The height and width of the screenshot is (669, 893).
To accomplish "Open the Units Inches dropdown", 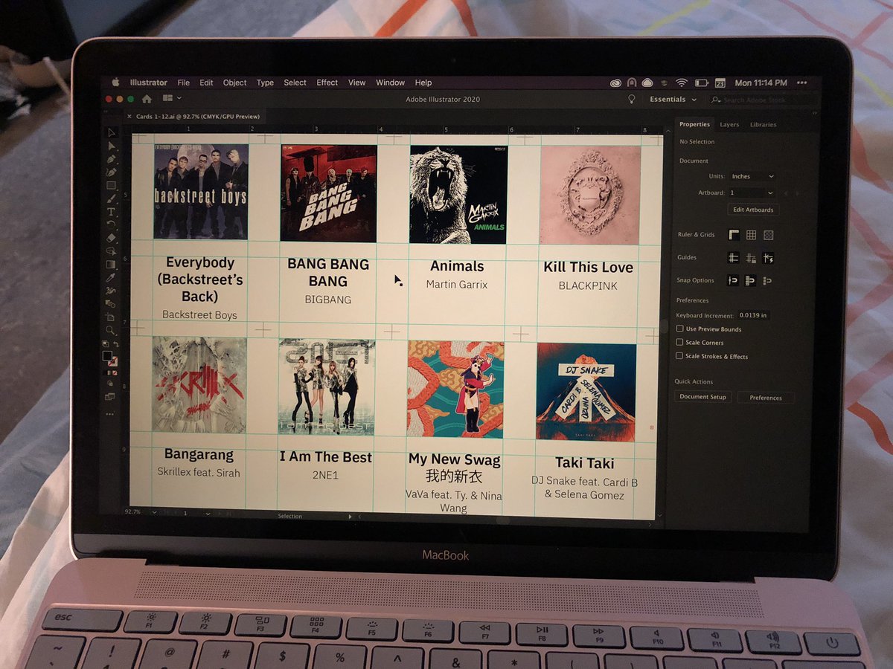I will [x=752, y=176].
